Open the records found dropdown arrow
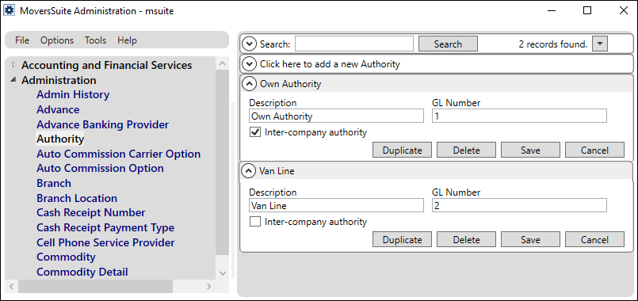This screenshot has width=638, height=301. (x=600, y=44)
